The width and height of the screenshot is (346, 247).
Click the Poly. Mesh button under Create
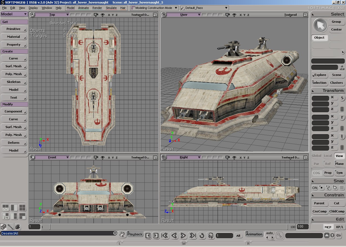pyautogui.click(x=14, y=74)
